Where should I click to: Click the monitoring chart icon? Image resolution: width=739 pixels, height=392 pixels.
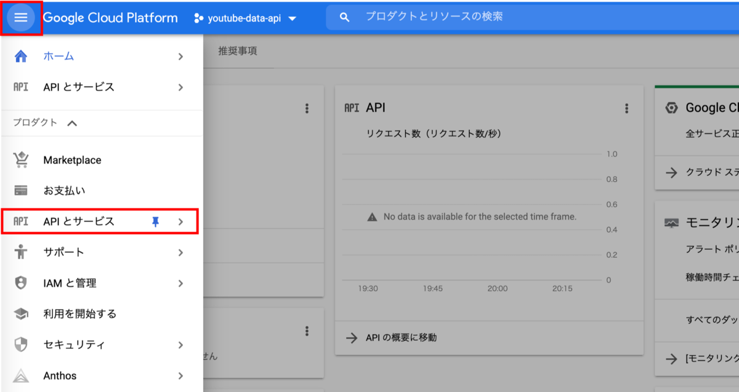(671, 223)
